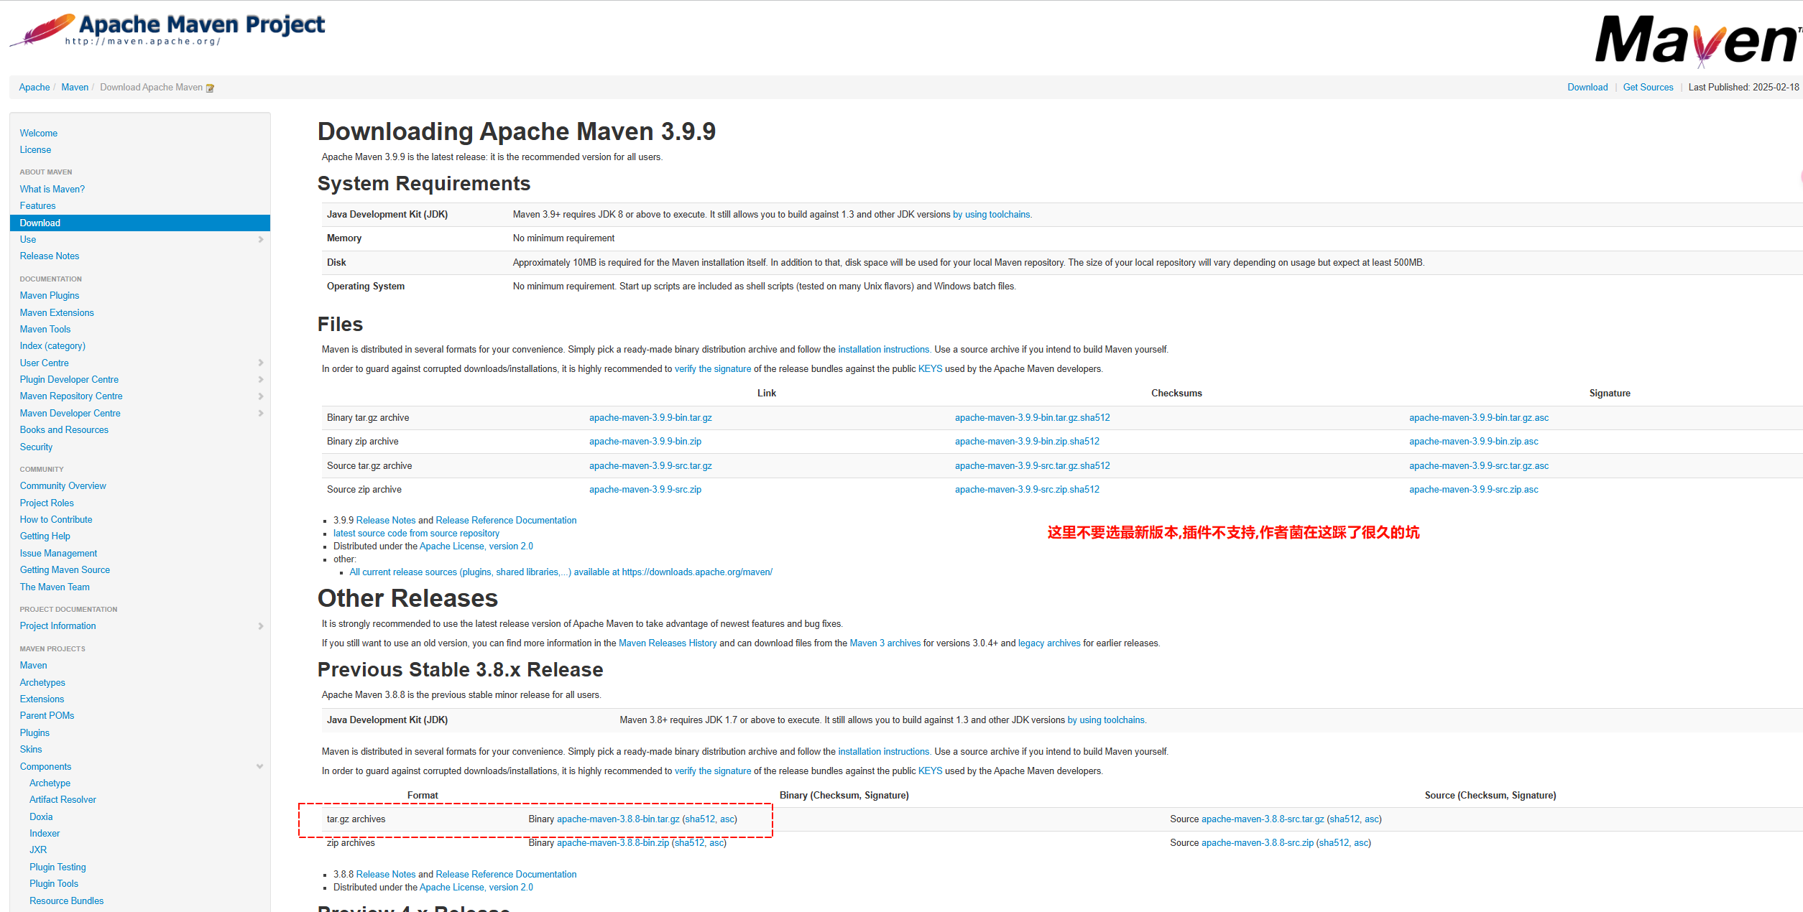The width and height of the screenshot is (1803, 912).
Task: Open the All current release sources link
Action: [561, 572]
